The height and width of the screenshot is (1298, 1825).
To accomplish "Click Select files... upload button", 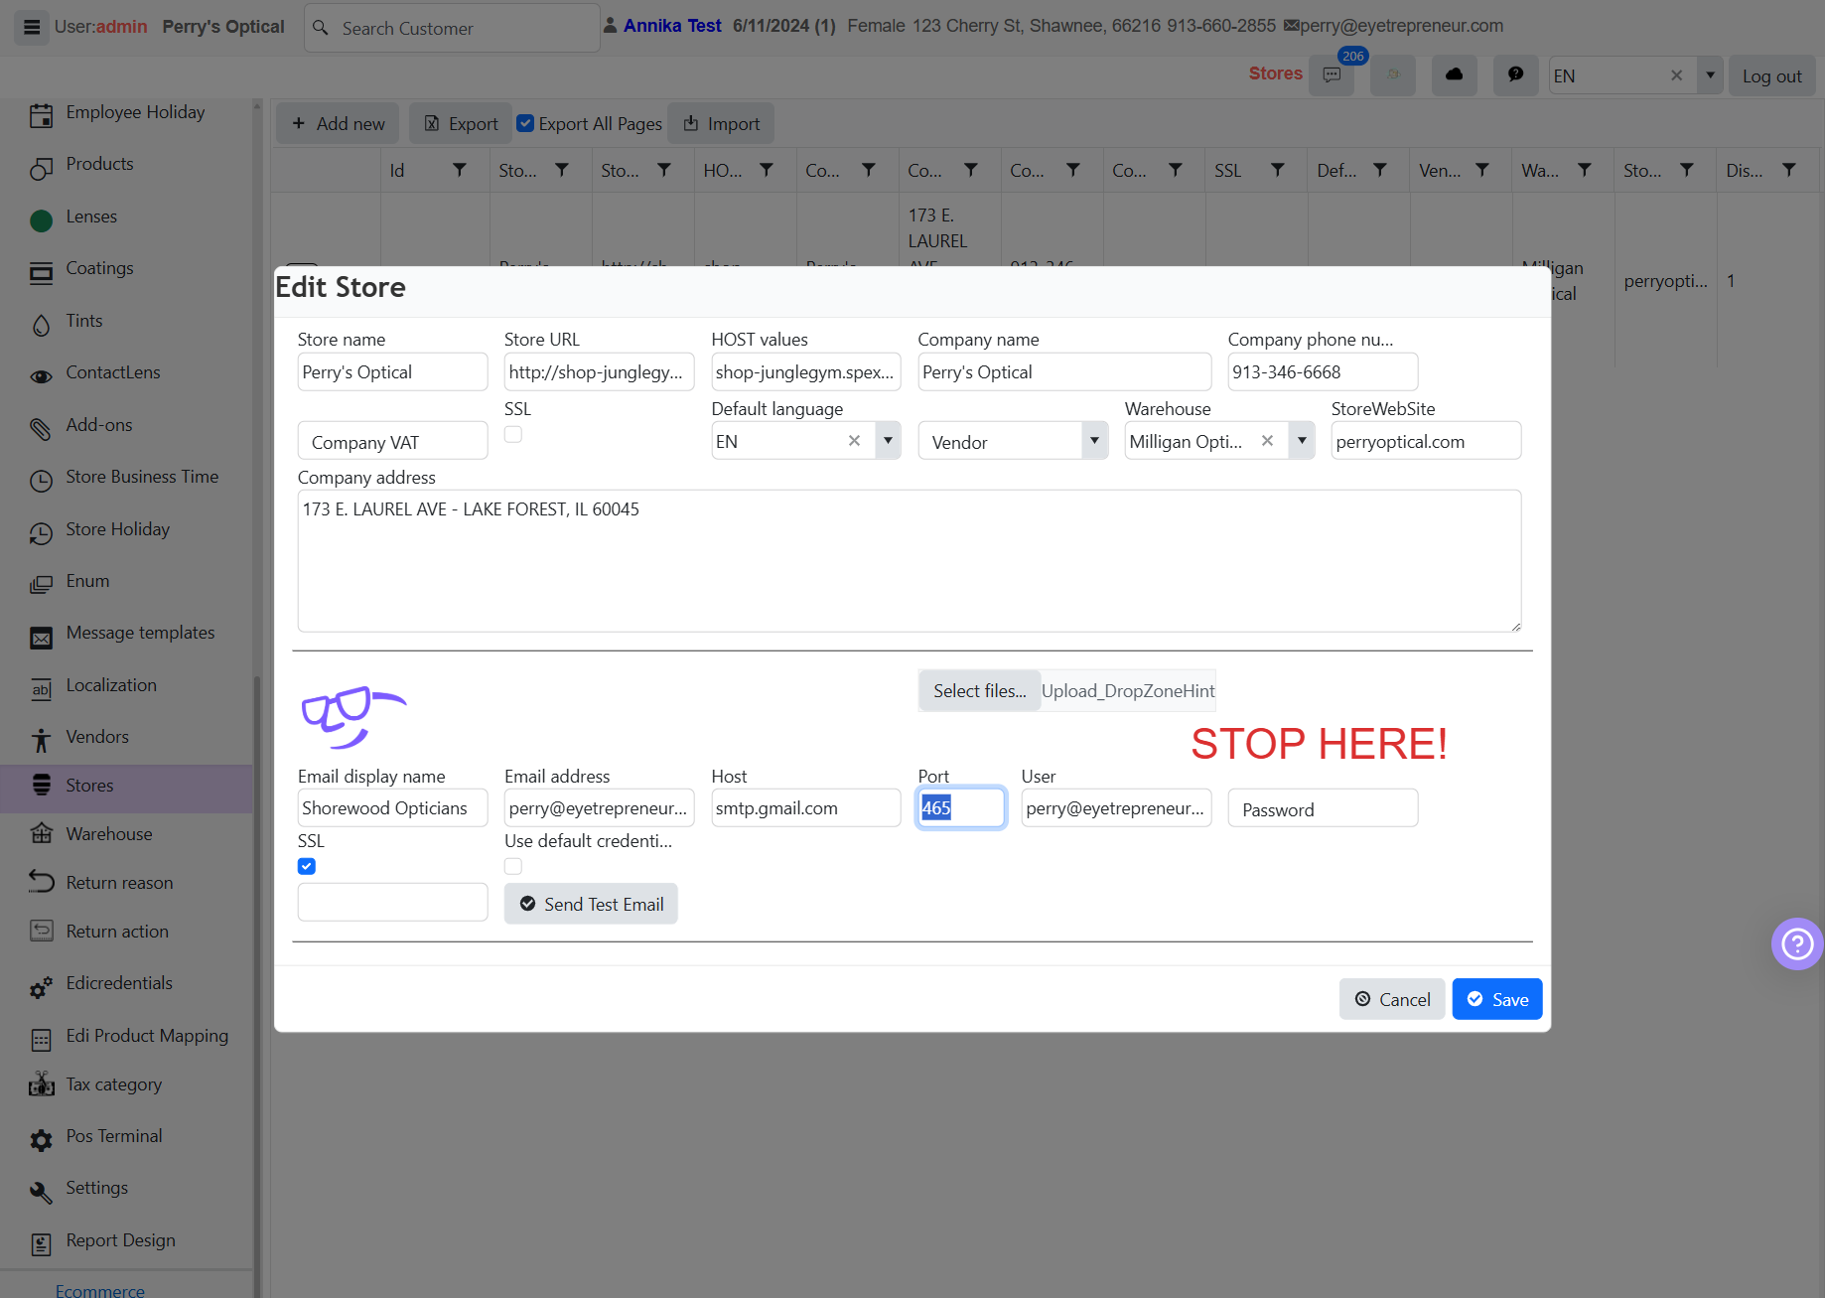I will click(980, 691).
